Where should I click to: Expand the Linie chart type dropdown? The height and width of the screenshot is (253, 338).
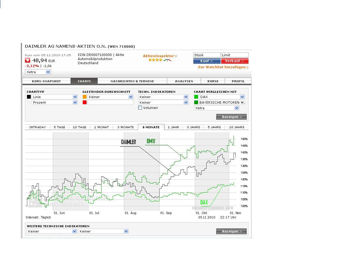click(55, 97)
